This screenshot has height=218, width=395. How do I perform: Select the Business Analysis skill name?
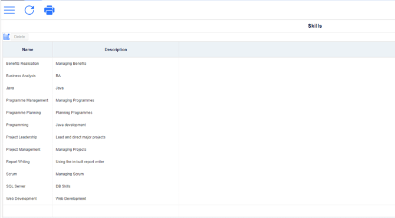(x=21, y=76)
